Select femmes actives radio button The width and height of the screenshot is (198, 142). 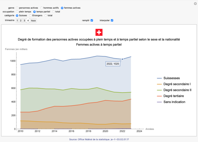pyautogui.click(x=62, y=8)
